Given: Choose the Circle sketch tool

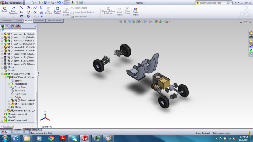Looking at the screenshot, I should coord(28,8).
